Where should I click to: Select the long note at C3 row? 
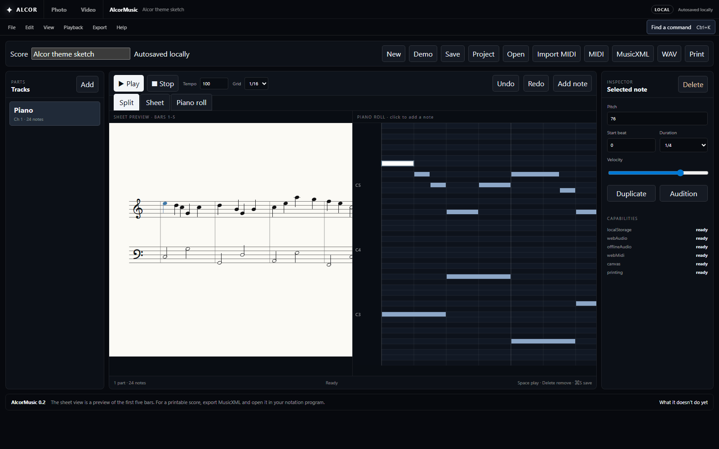(414, 314)
